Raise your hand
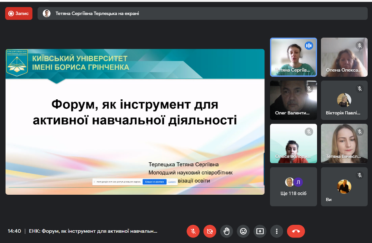This screenshot has width=372, height=243. [x=227, y=231]
